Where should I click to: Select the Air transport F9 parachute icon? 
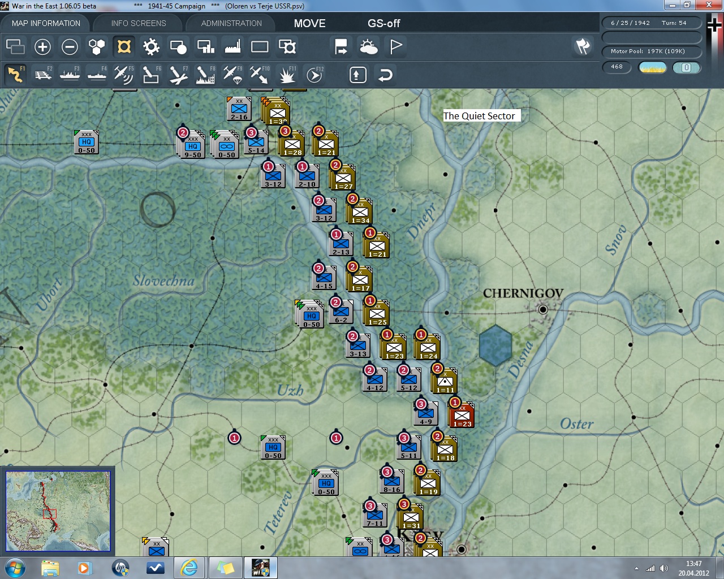point(232,75)
